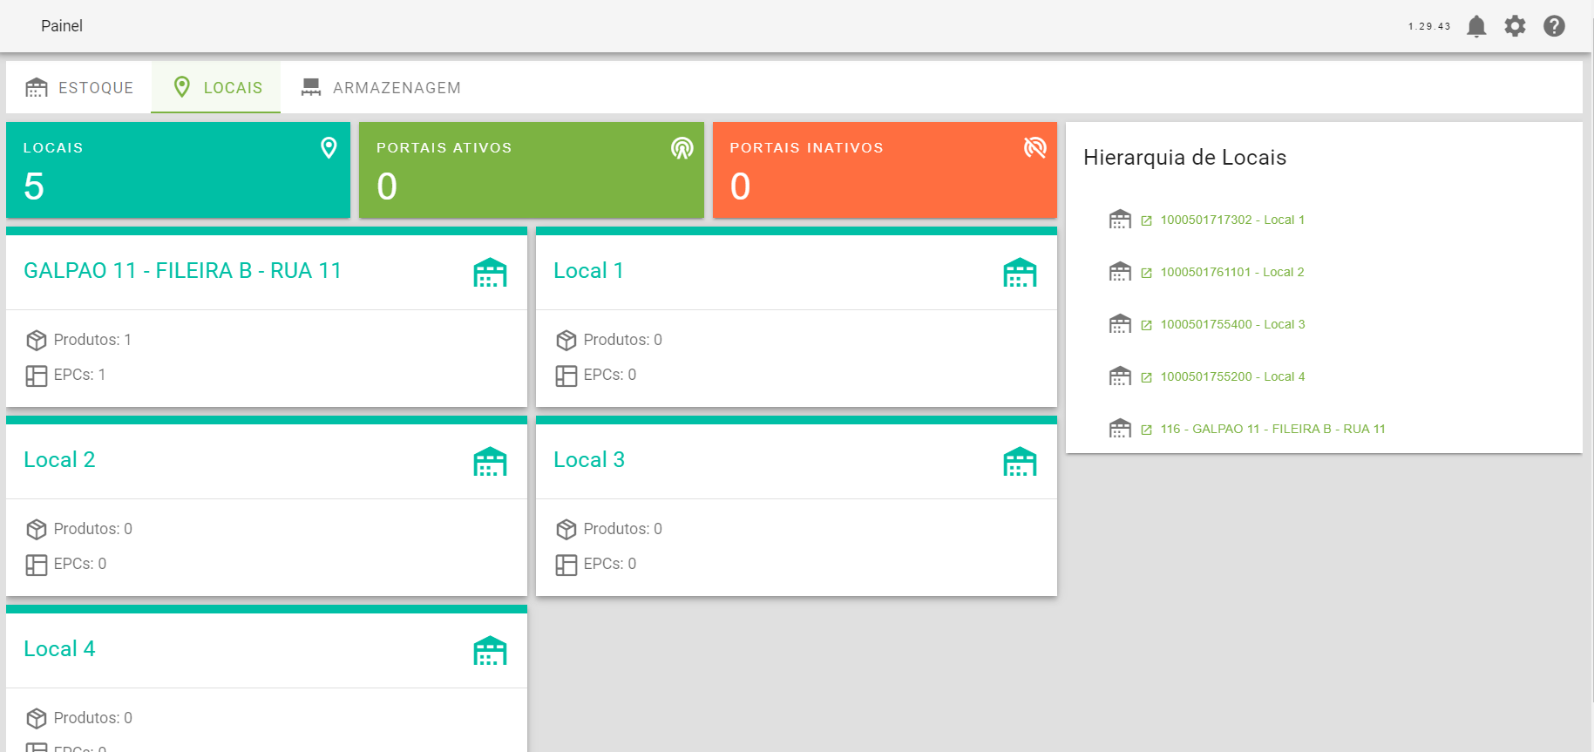The image size is (1594, 752).
Task: Open the Local 1 card title
Action: point(588,271)
